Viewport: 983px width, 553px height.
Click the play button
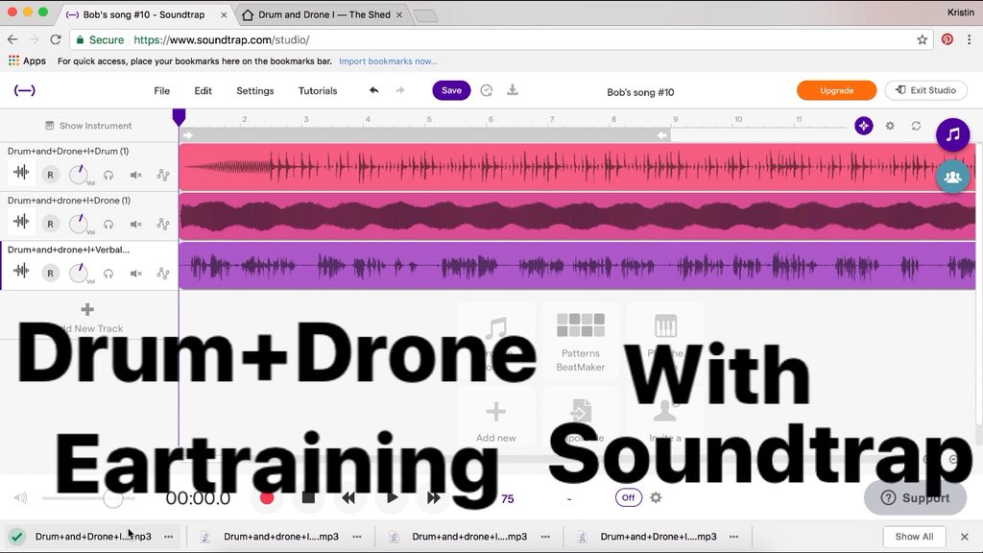tap(392, 498)
